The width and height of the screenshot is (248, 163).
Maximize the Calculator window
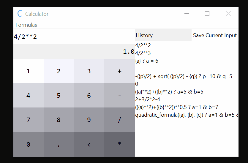click(x=207, y=14)
